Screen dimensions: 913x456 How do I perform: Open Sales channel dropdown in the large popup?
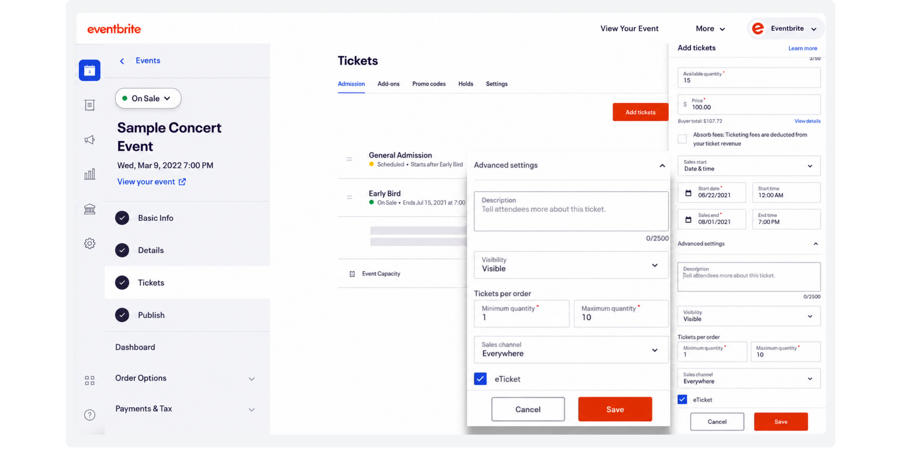(x=571, y=350)
